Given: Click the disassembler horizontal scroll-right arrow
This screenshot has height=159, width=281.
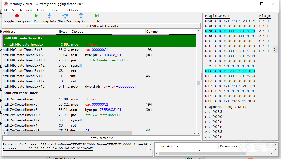Looking at the screenshot, I should [194, 133].
